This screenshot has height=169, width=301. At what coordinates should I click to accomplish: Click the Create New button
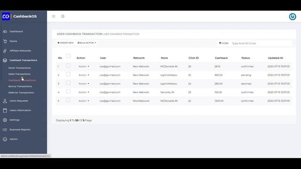click(x=65, y=43)
